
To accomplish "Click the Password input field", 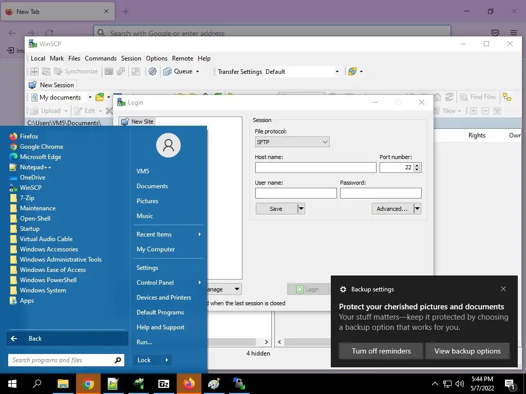I will [x=381, y=193].
